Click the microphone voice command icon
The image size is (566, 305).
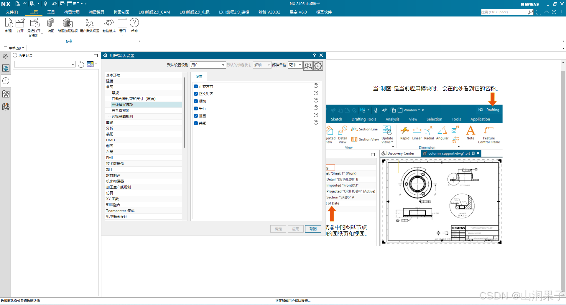(45, 4)
